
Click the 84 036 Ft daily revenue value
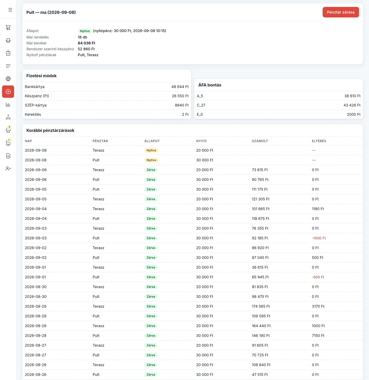[x=86, y=43]
